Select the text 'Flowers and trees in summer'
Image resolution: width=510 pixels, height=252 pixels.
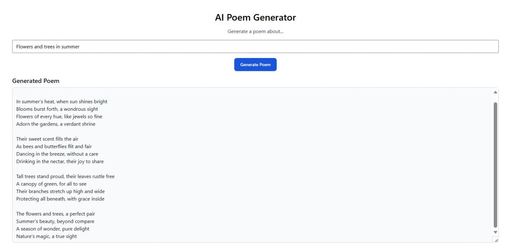click(x=47, y=47)
